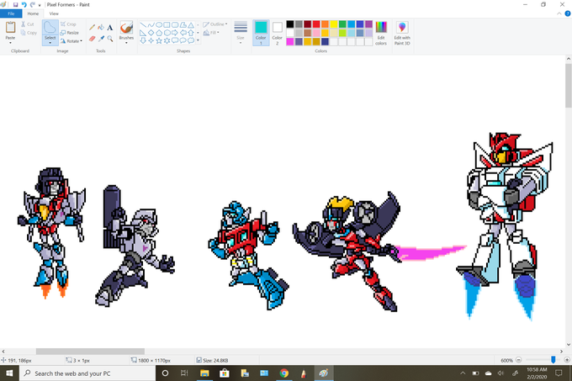The image size is (572, 381).
Task: Open the shape Fill dropdown
Action: tap(211, 33)
